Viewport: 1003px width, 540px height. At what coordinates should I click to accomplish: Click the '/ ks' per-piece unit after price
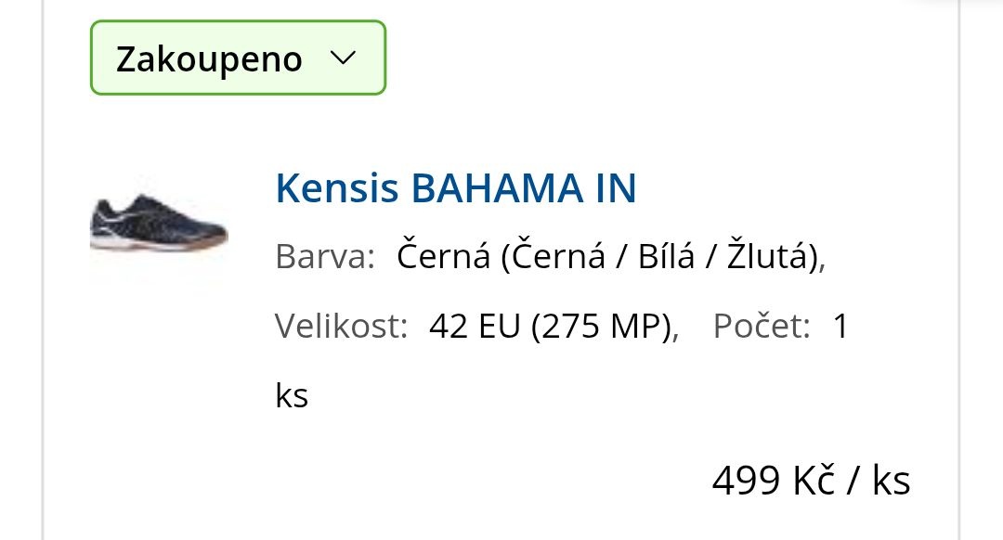pos(878,481)
